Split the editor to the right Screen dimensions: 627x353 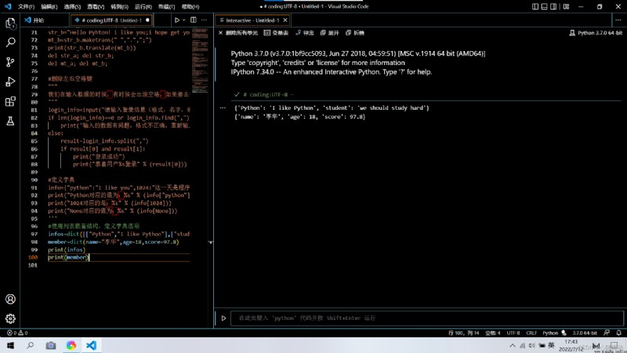tap(194, 20)
